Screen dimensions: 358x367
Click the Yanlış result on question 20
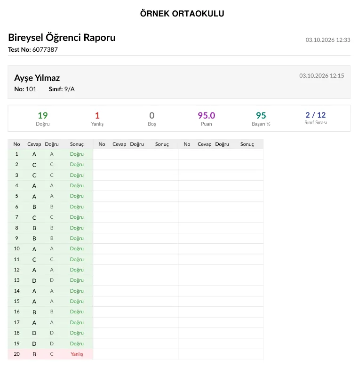coord(77,354)
